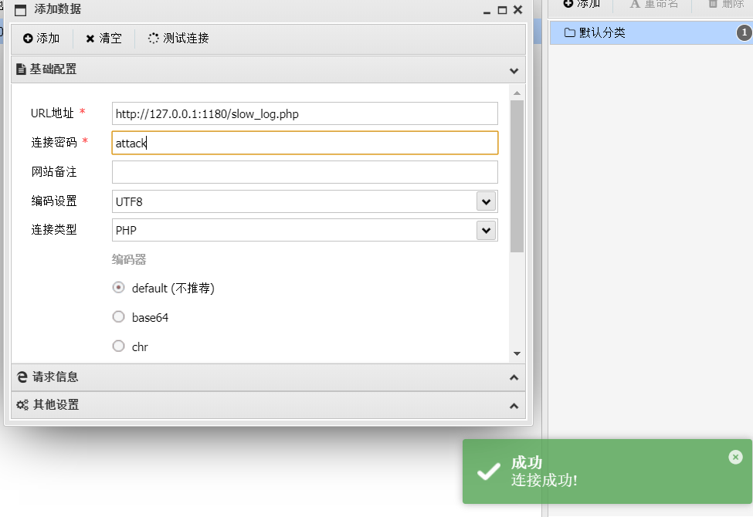Click 重命名 in the category toolbar

[653, 4]
